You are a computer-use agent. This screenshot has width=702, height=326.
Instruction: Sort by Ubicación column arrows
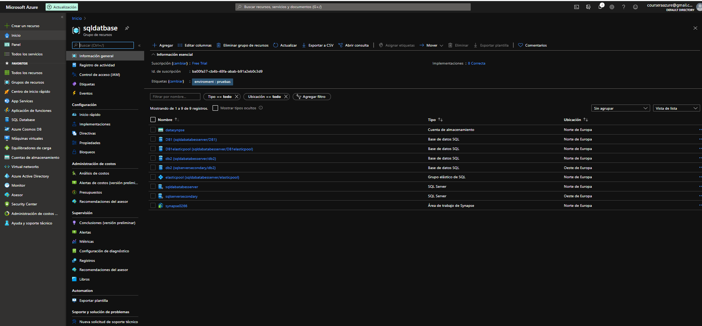[585, 120]
